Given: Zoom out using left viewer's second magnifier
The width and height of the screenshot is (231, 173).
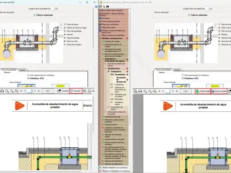Looking at the screenshot, I should tap(12, 91).
